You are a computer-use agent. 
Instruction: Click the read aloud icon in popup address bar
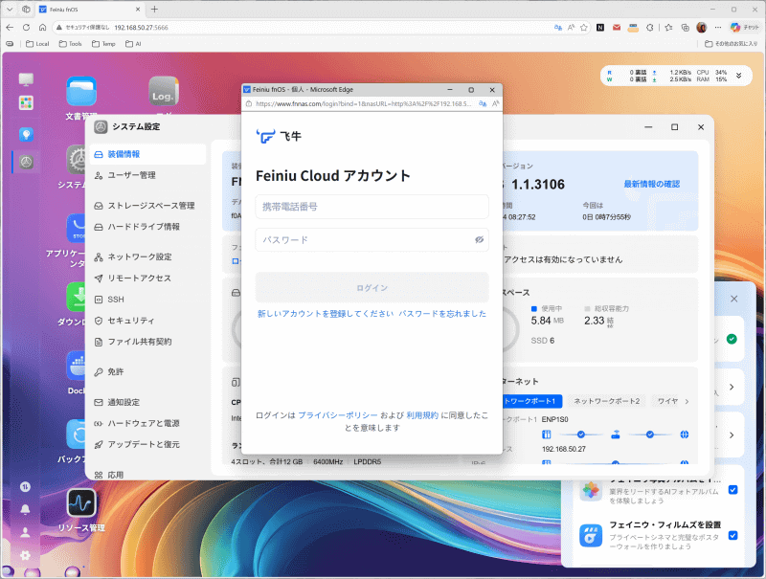[x=495, y=103]
